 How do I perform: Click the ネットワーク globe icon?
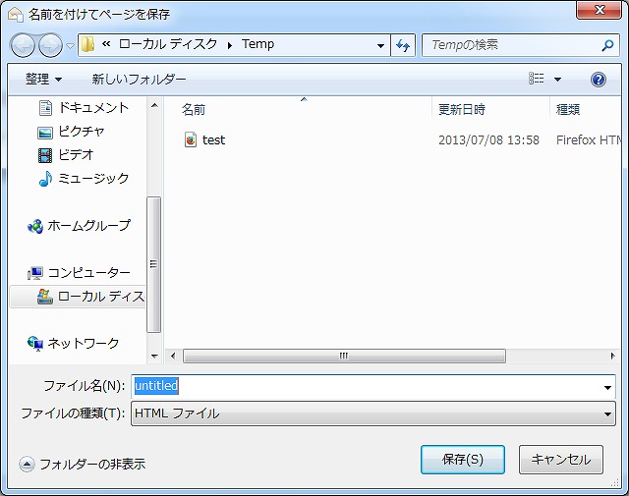35,344
